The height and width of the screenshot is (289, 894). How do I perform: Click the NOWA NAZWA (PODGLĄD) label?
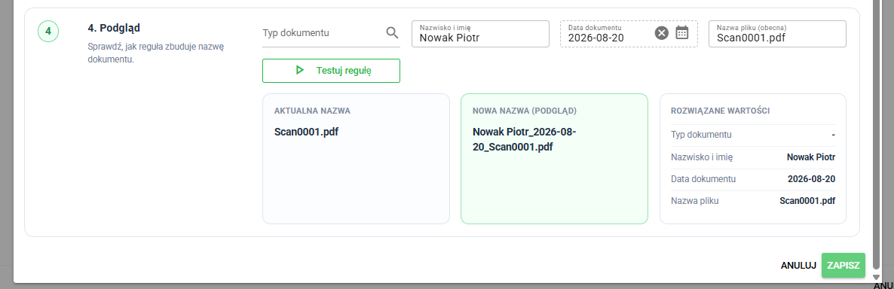[x=525, y=111]
